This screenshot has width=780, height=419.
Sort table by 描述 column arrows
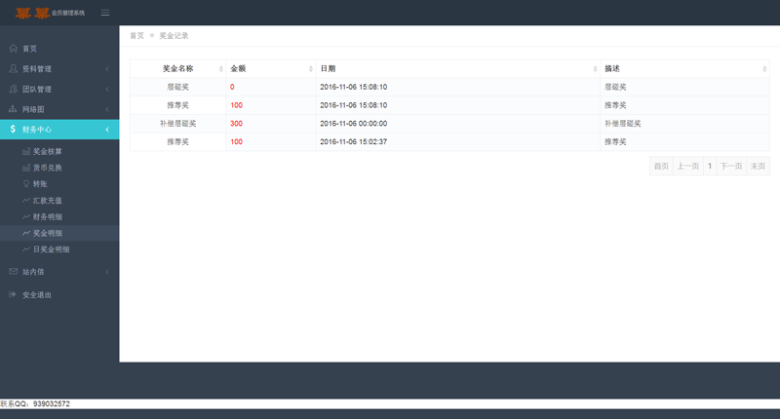tap(764, 68)
